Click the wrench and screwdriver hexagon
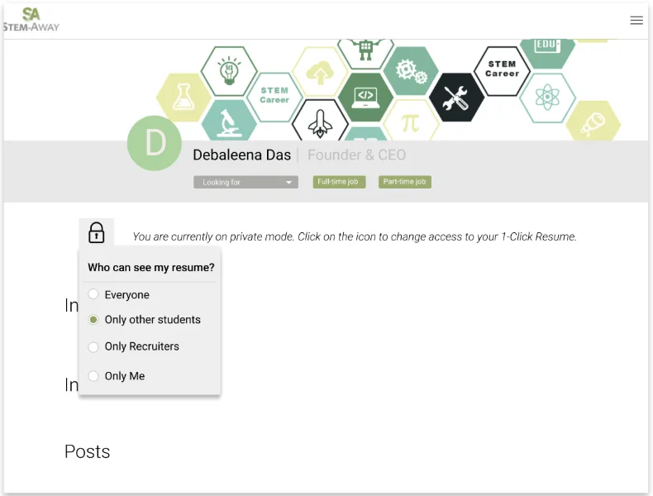The width and height of the screenshot is (653, 496). (x=455, y=98)
